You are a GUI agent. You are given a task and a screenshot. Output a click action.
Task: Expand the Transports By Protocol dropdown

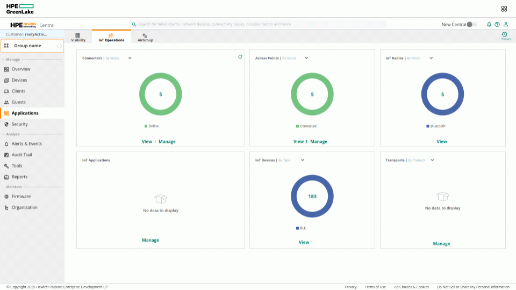[432, 160]
